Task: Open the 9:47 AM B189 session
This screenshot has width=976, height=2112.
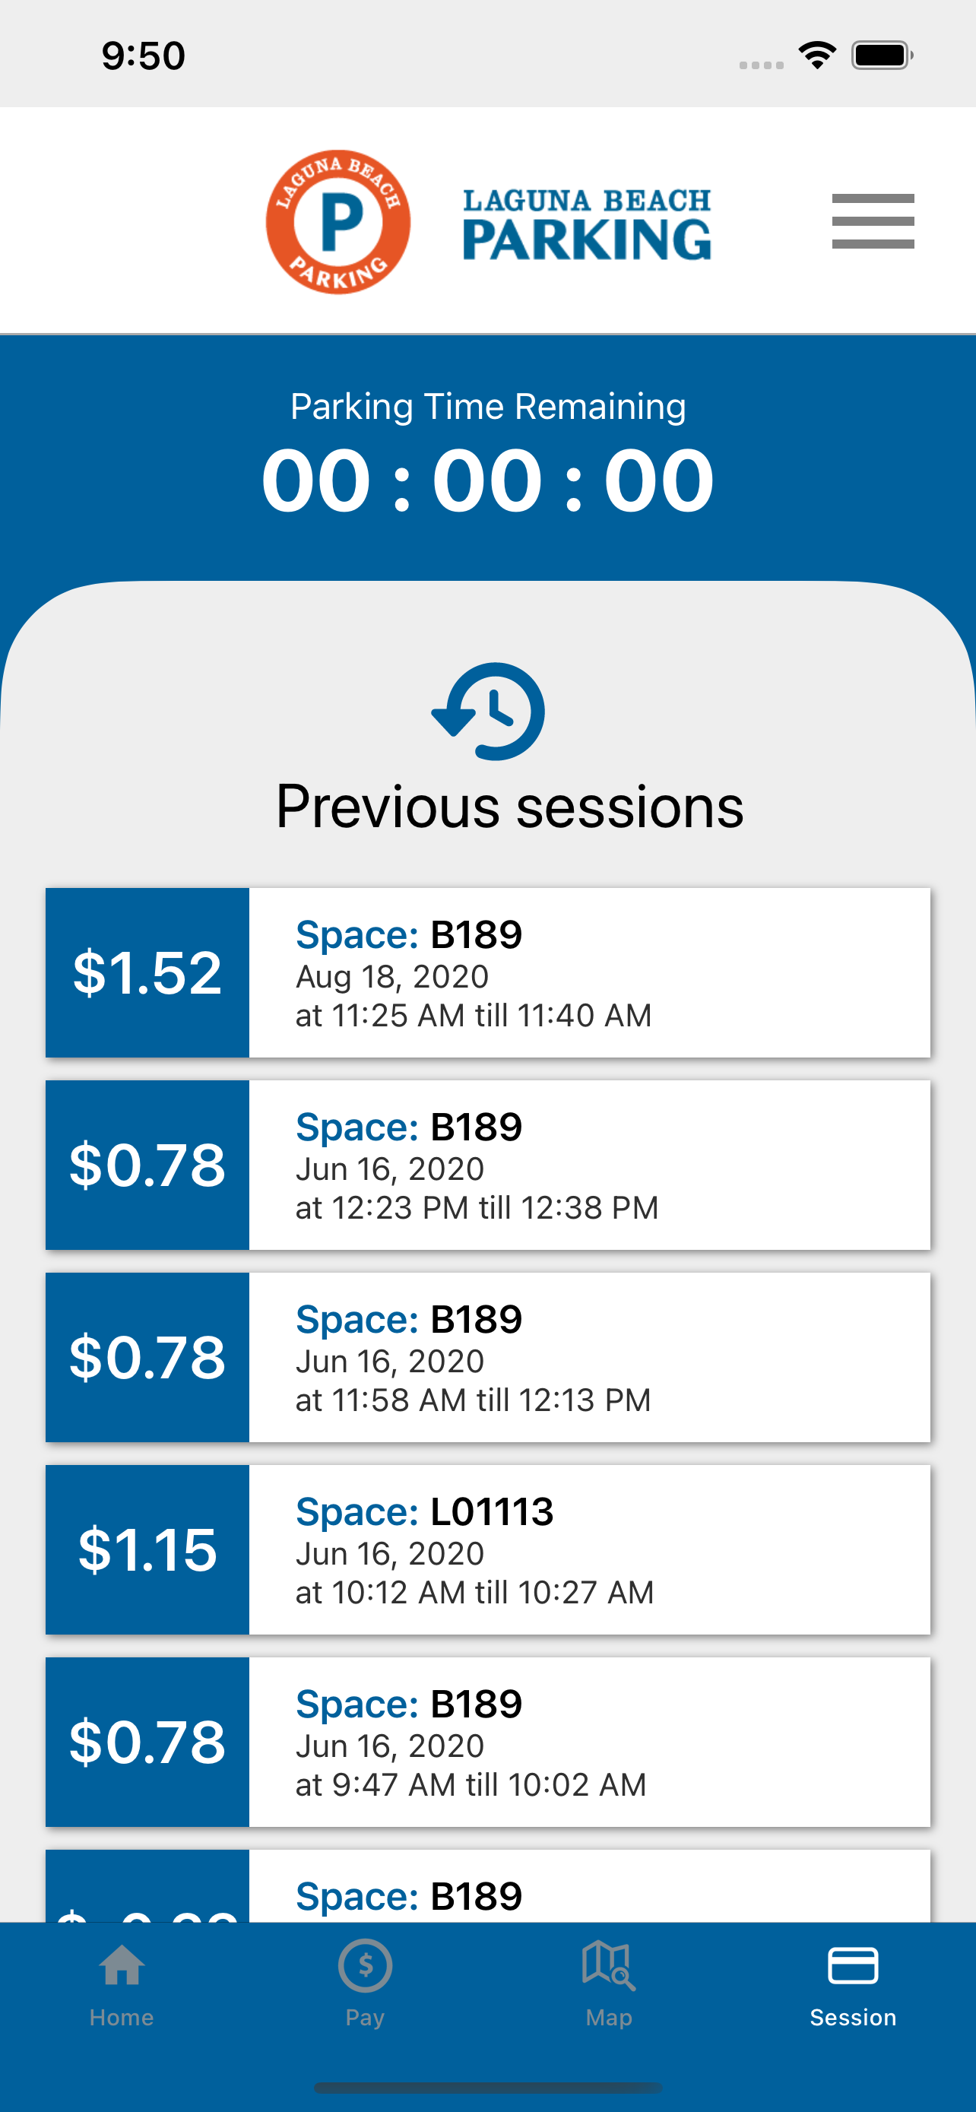Action: [588, 1743]
